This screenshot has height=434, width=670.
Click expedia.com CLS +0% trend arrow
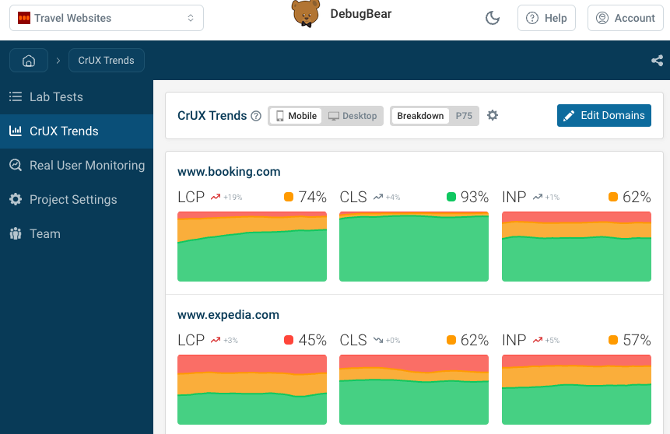point(378,340)
